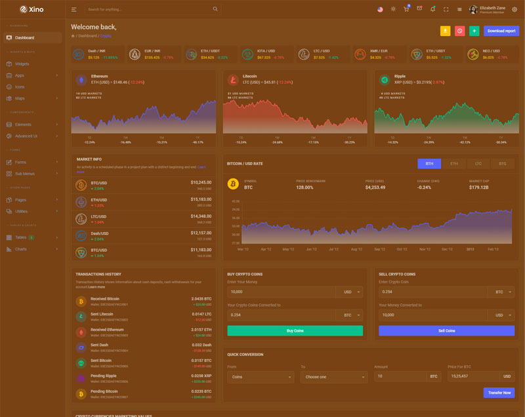Open the Widgets sidebar item
Screen dimensions: 525x417
click(x=22, y=64)
